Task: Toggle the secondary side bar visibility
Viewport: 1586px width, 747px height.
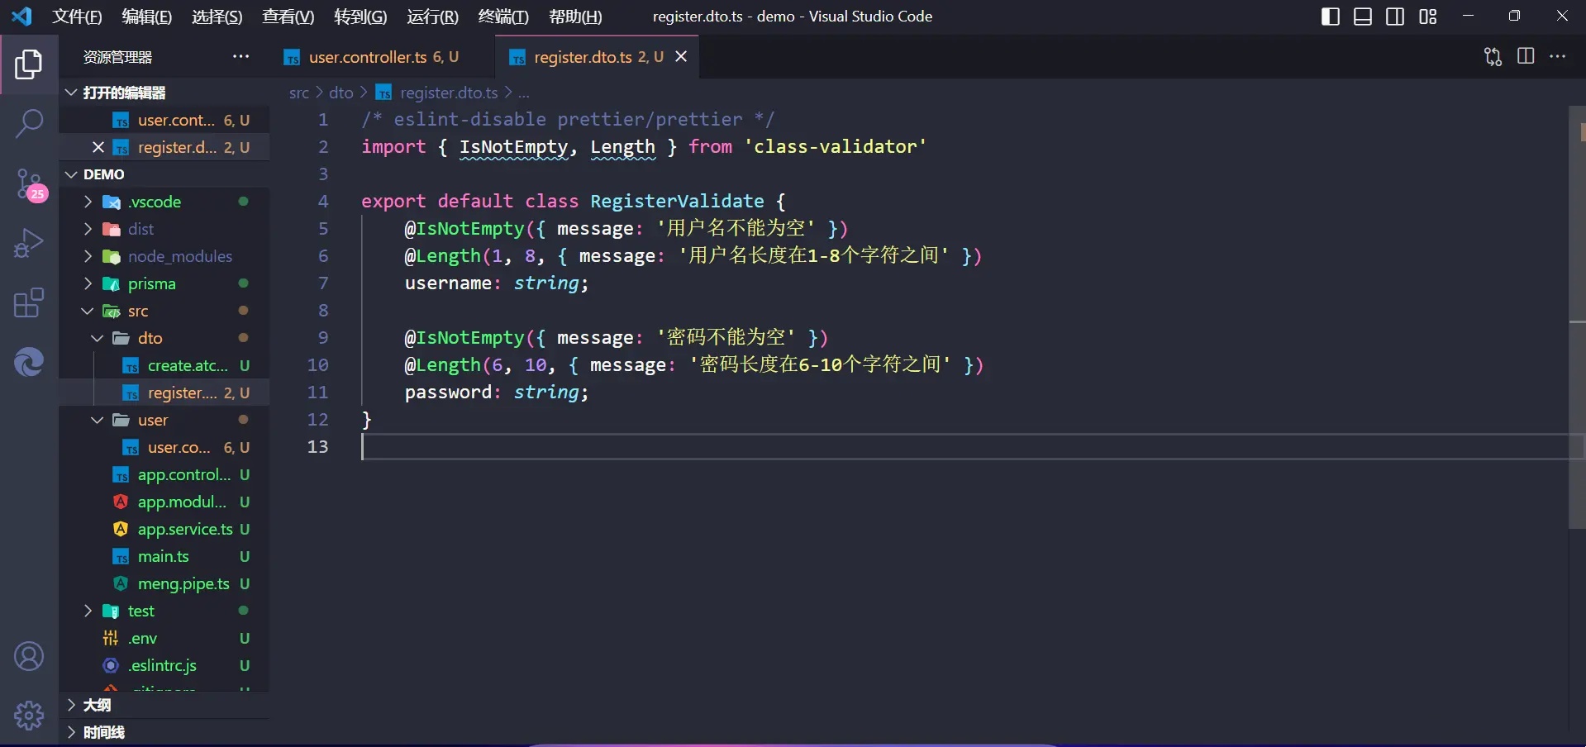Action: 1395,17
